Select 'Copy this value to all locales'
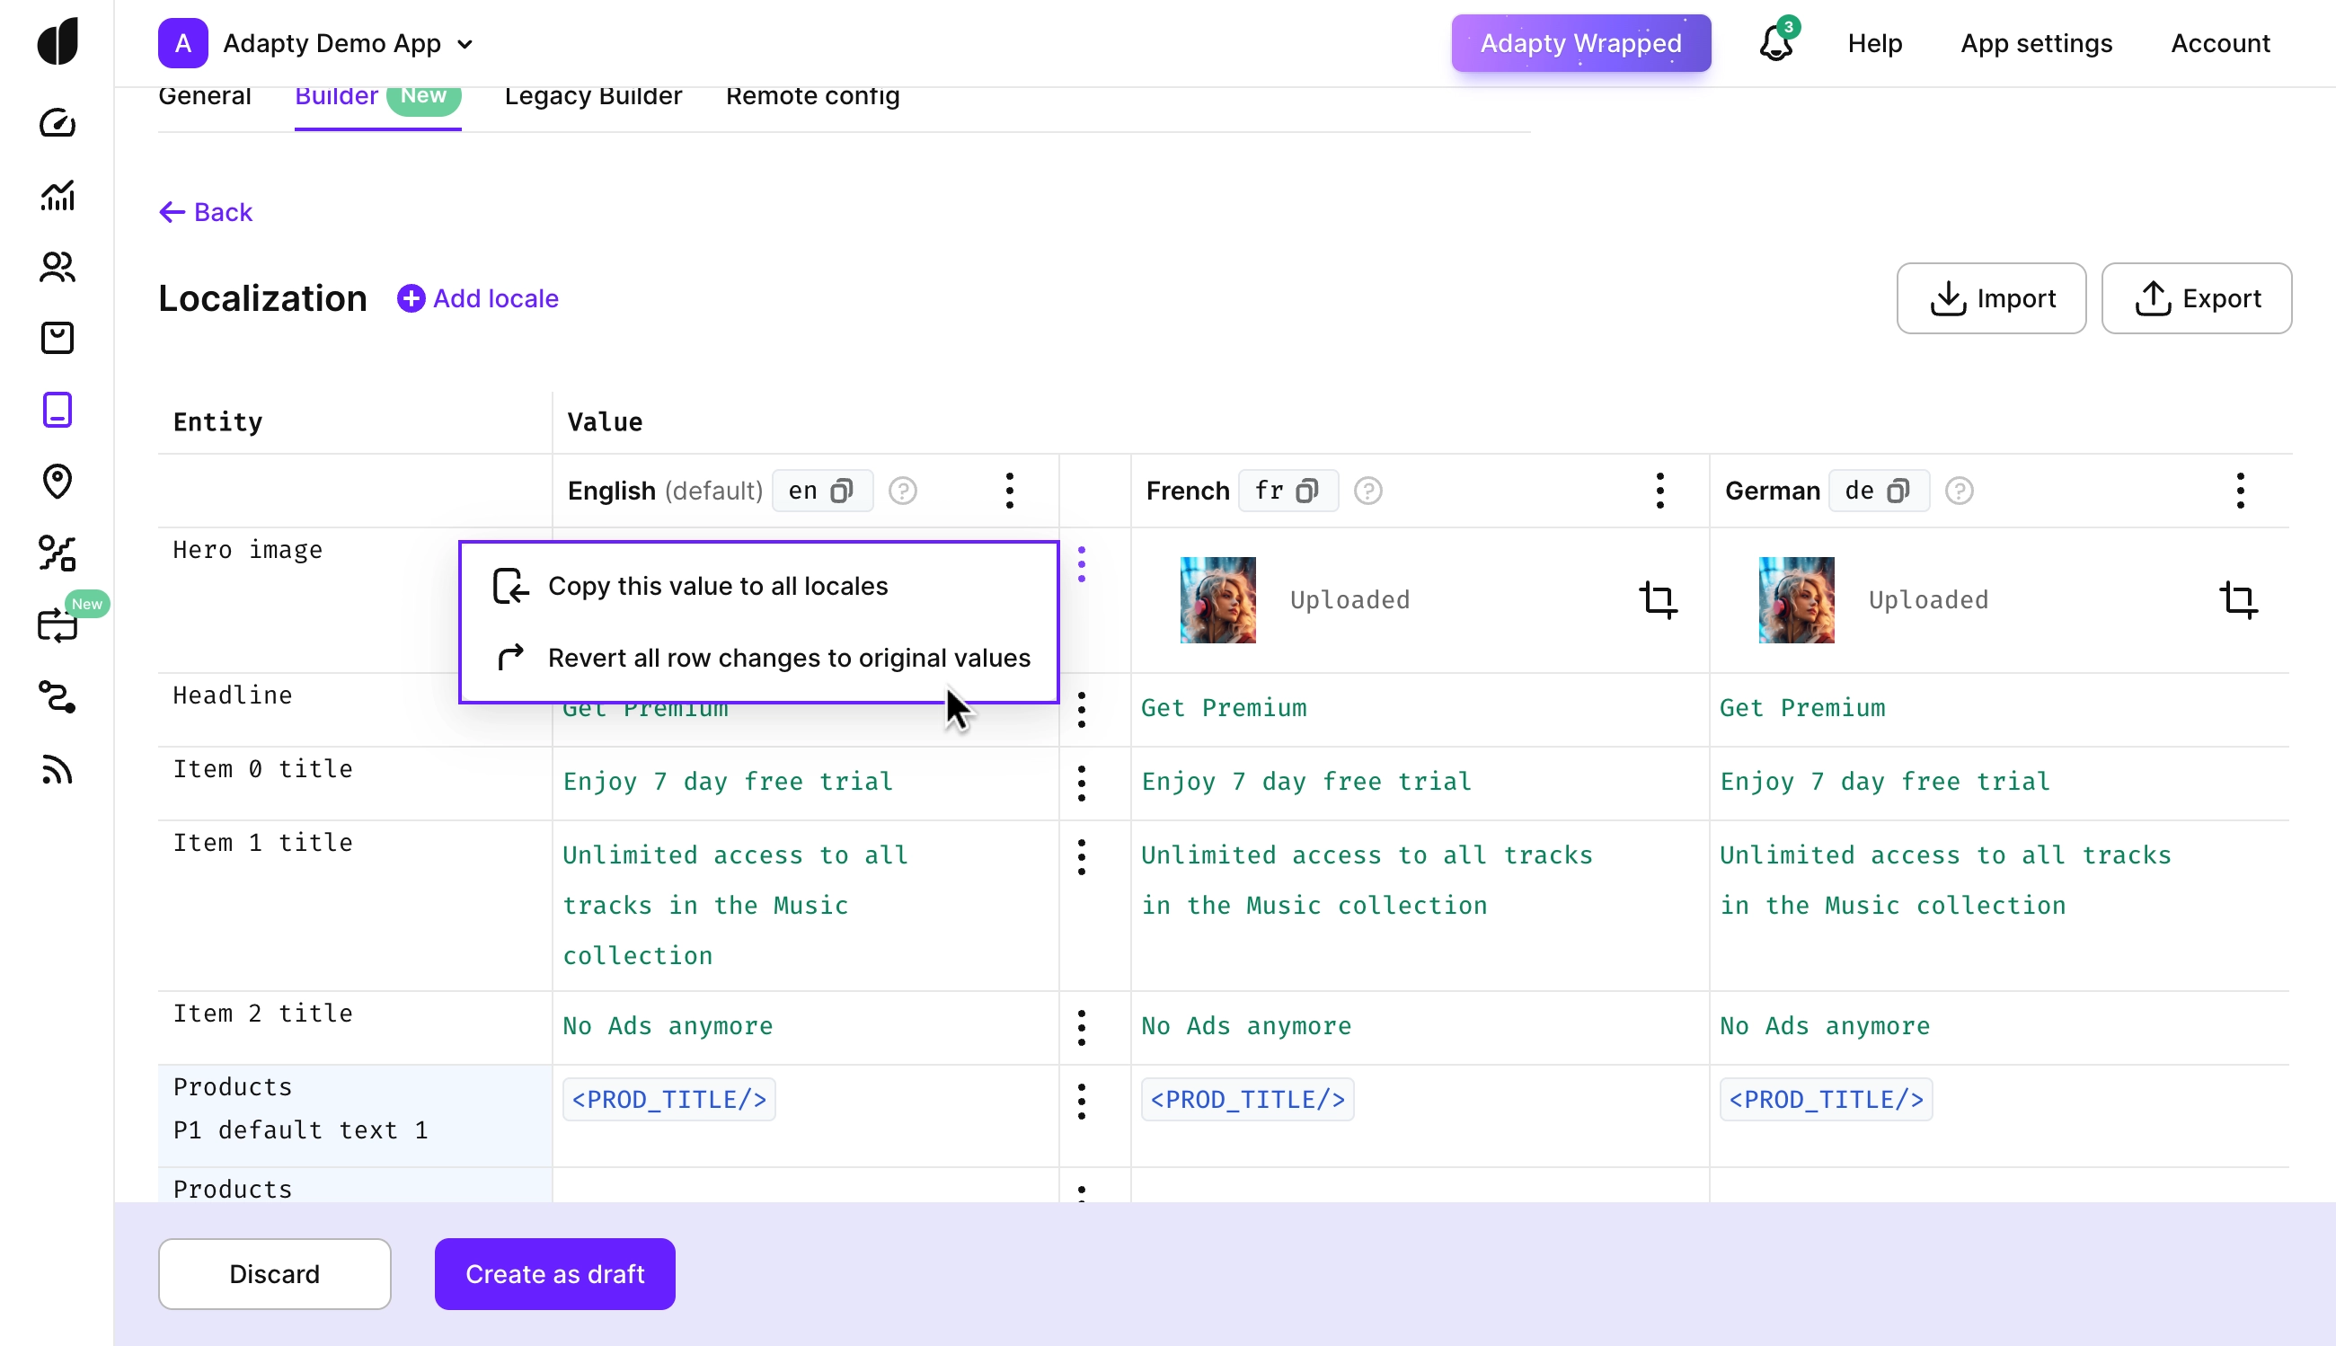2336x1346 pixels. click(x=717, y=585)
